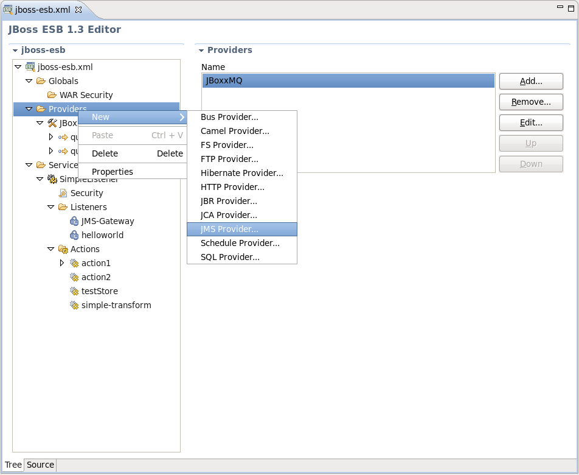Expand the action1 tree node

click(x=62, y=263)
